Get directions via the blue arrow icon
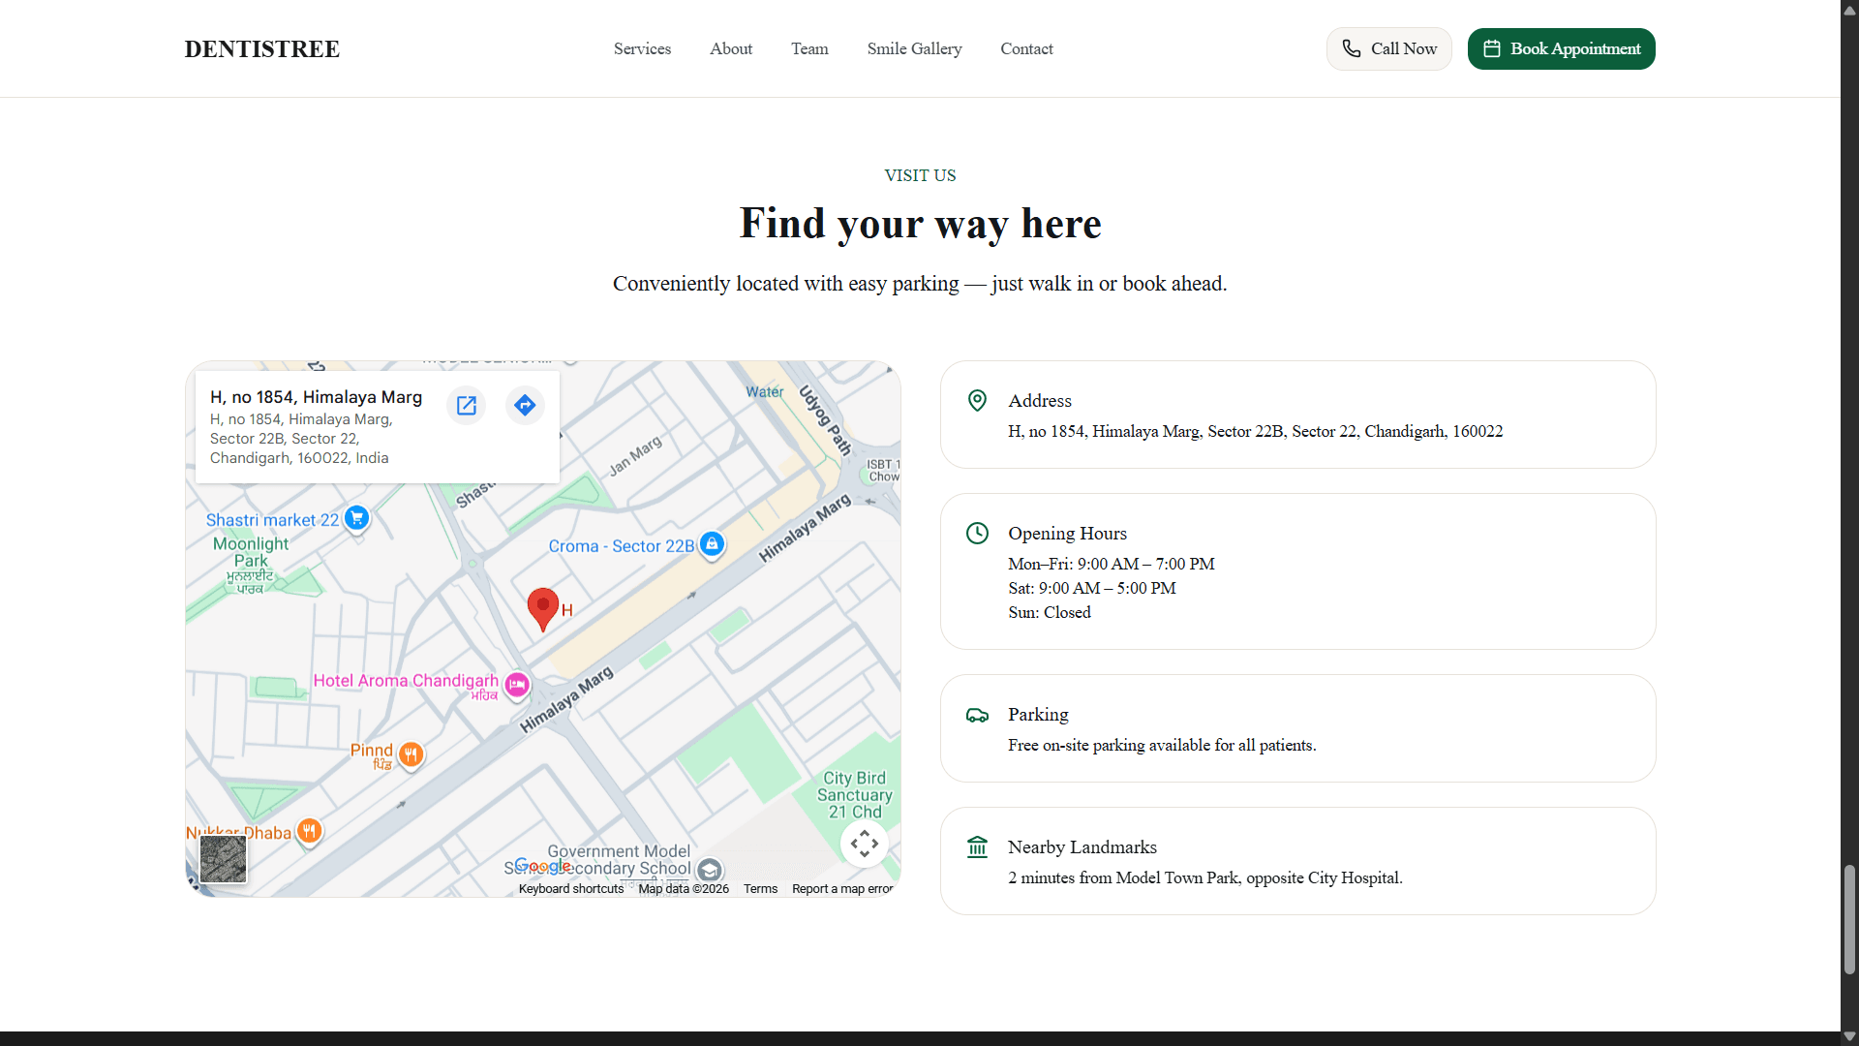Image resolution: width=1859 pixels, height=1046 pixels. 525,405
